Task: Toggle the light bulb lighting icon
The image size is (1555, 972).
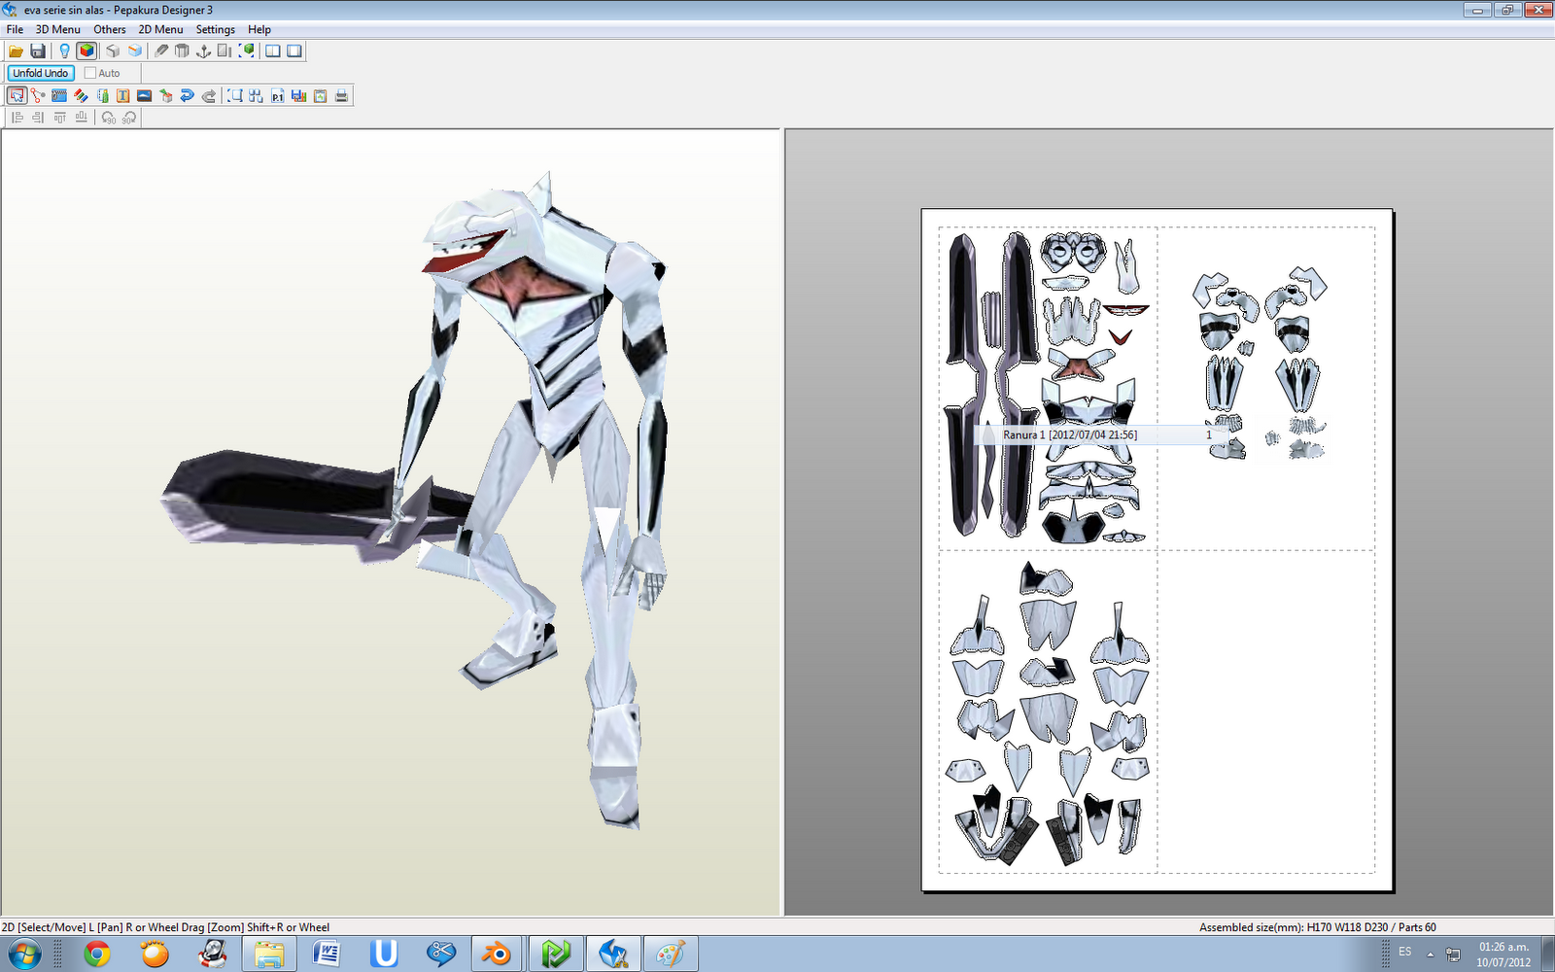Action: 64,51
